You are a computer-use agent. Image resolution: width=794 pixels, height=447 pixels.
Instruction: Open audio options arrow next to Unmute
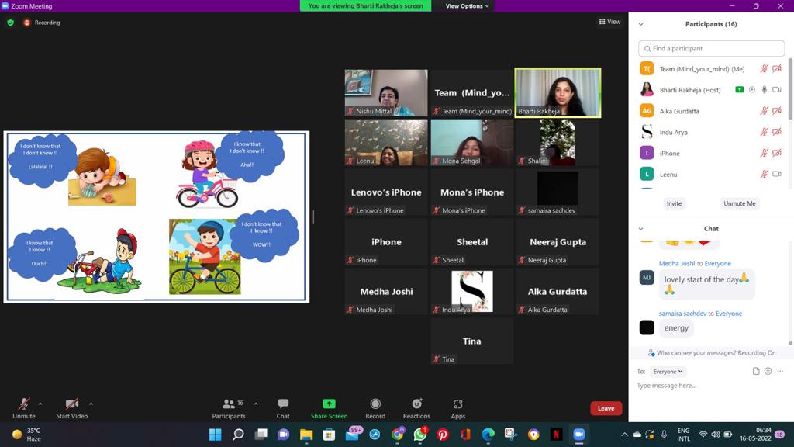[x=40, y=404]
